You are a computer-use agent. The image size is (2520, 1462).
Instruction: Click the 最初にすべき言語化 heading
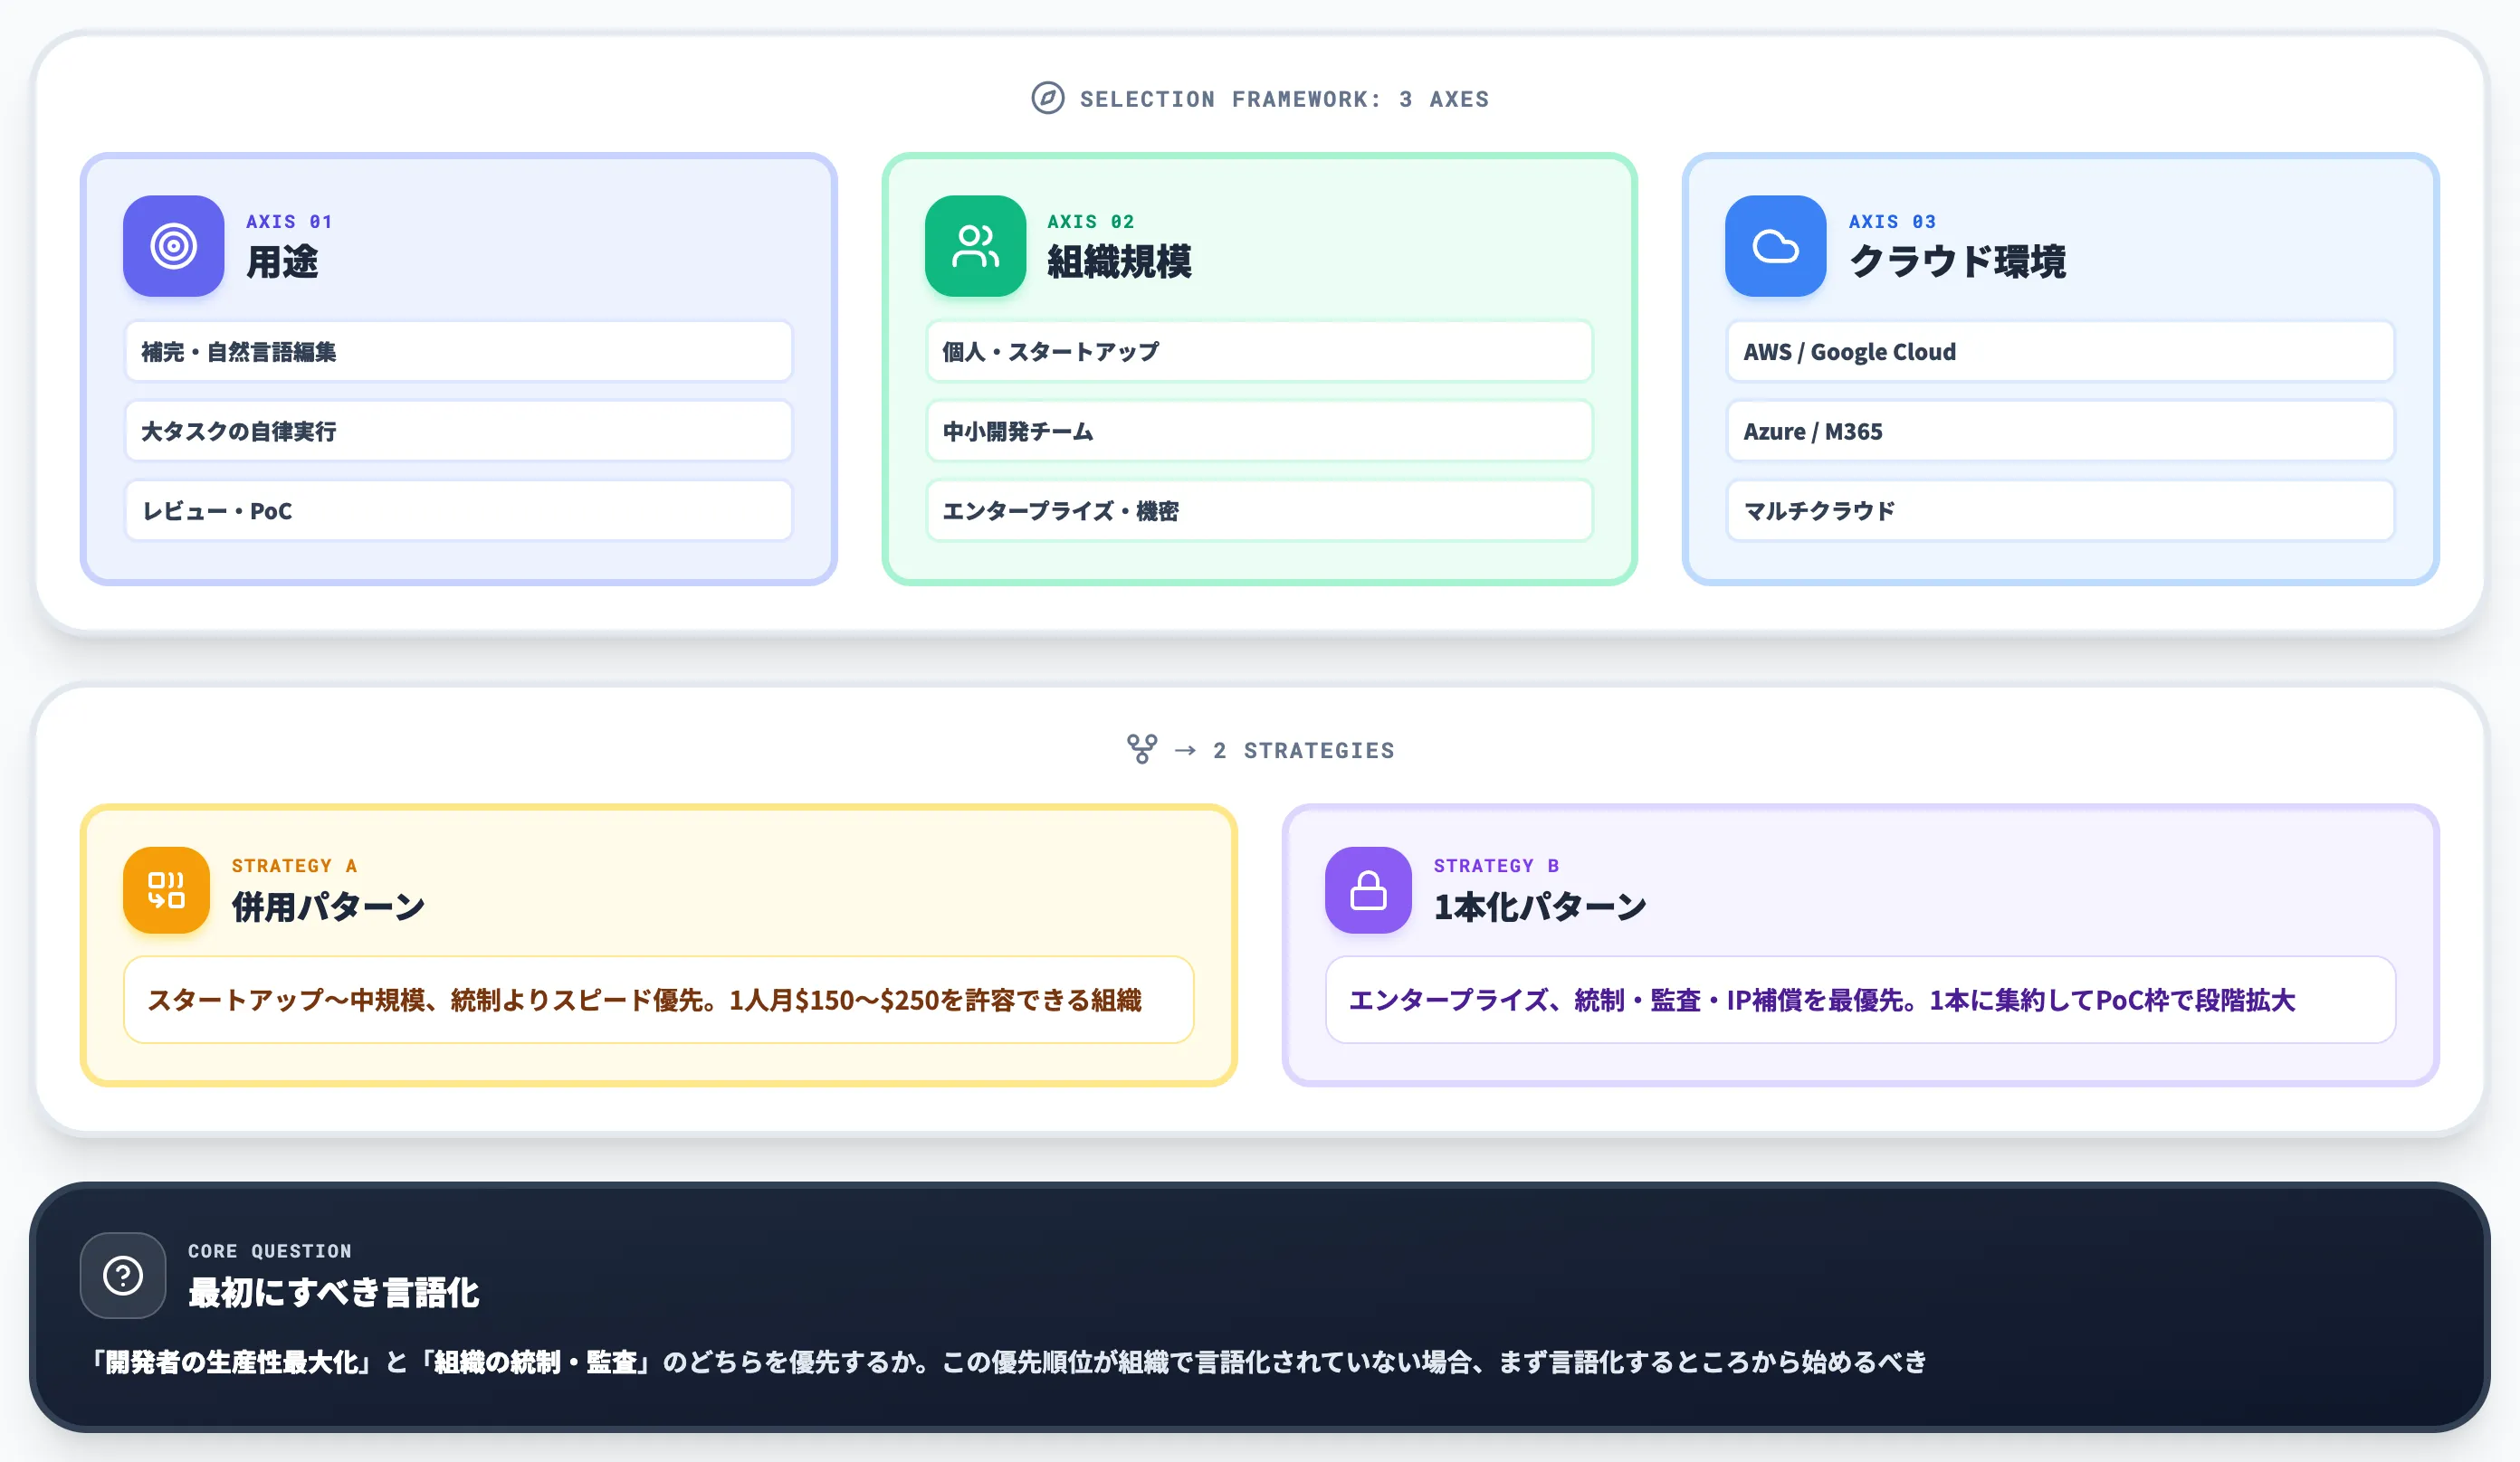click(x=333, y=1292)
